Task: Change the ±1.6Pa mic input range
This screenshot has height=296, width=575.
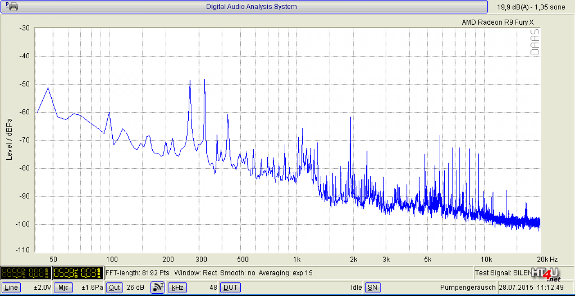Action: tap(92, 287)
